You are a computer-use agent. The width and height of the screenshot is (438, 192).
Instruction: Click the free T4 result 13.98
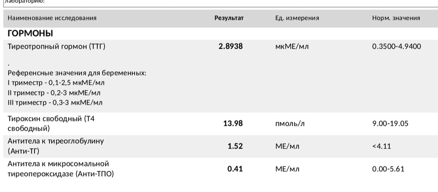tap(232, 124)
